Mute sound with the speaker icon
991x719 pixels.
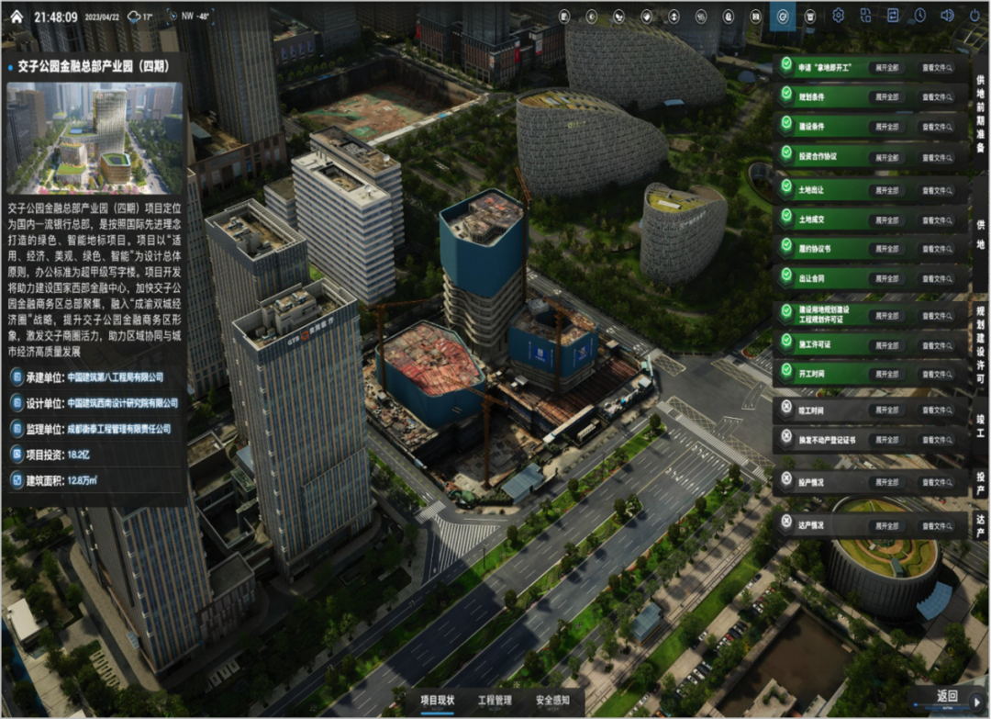pyautogui.click(x=947, y=16)
